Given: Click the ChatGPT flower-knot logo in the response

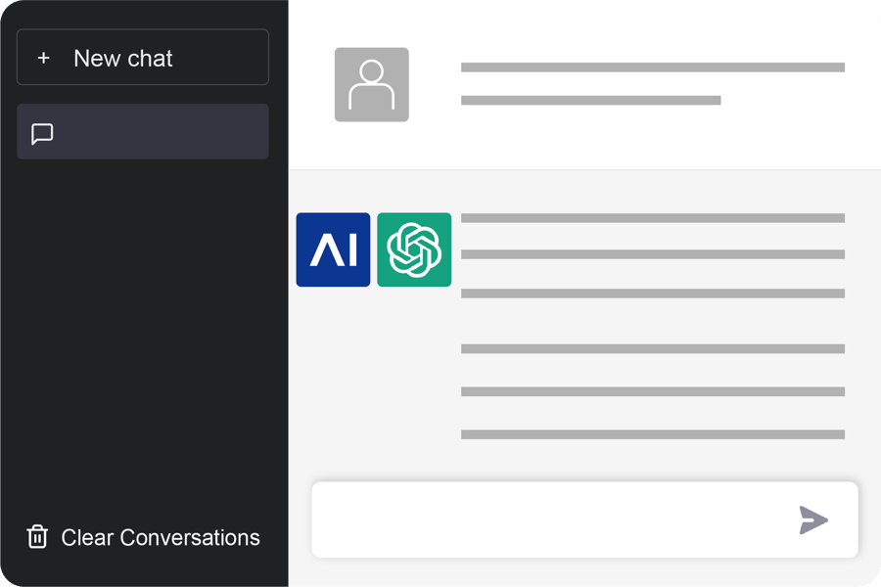Looking at the screenshot, I should 413,250.
